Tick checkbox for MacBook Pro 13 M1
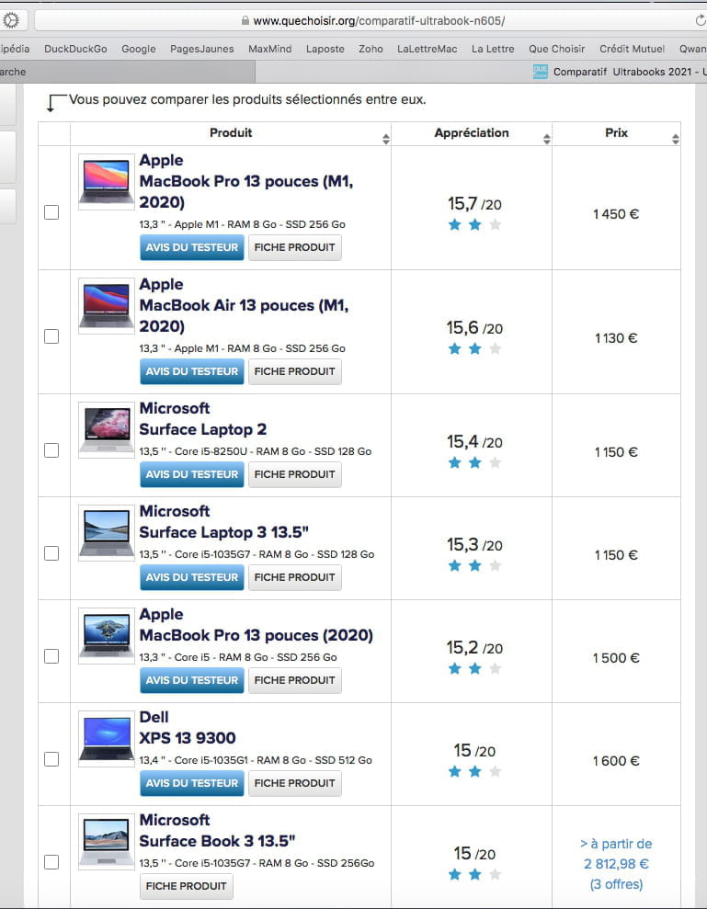This screenshot has height=909, width=707. point(51,212)
